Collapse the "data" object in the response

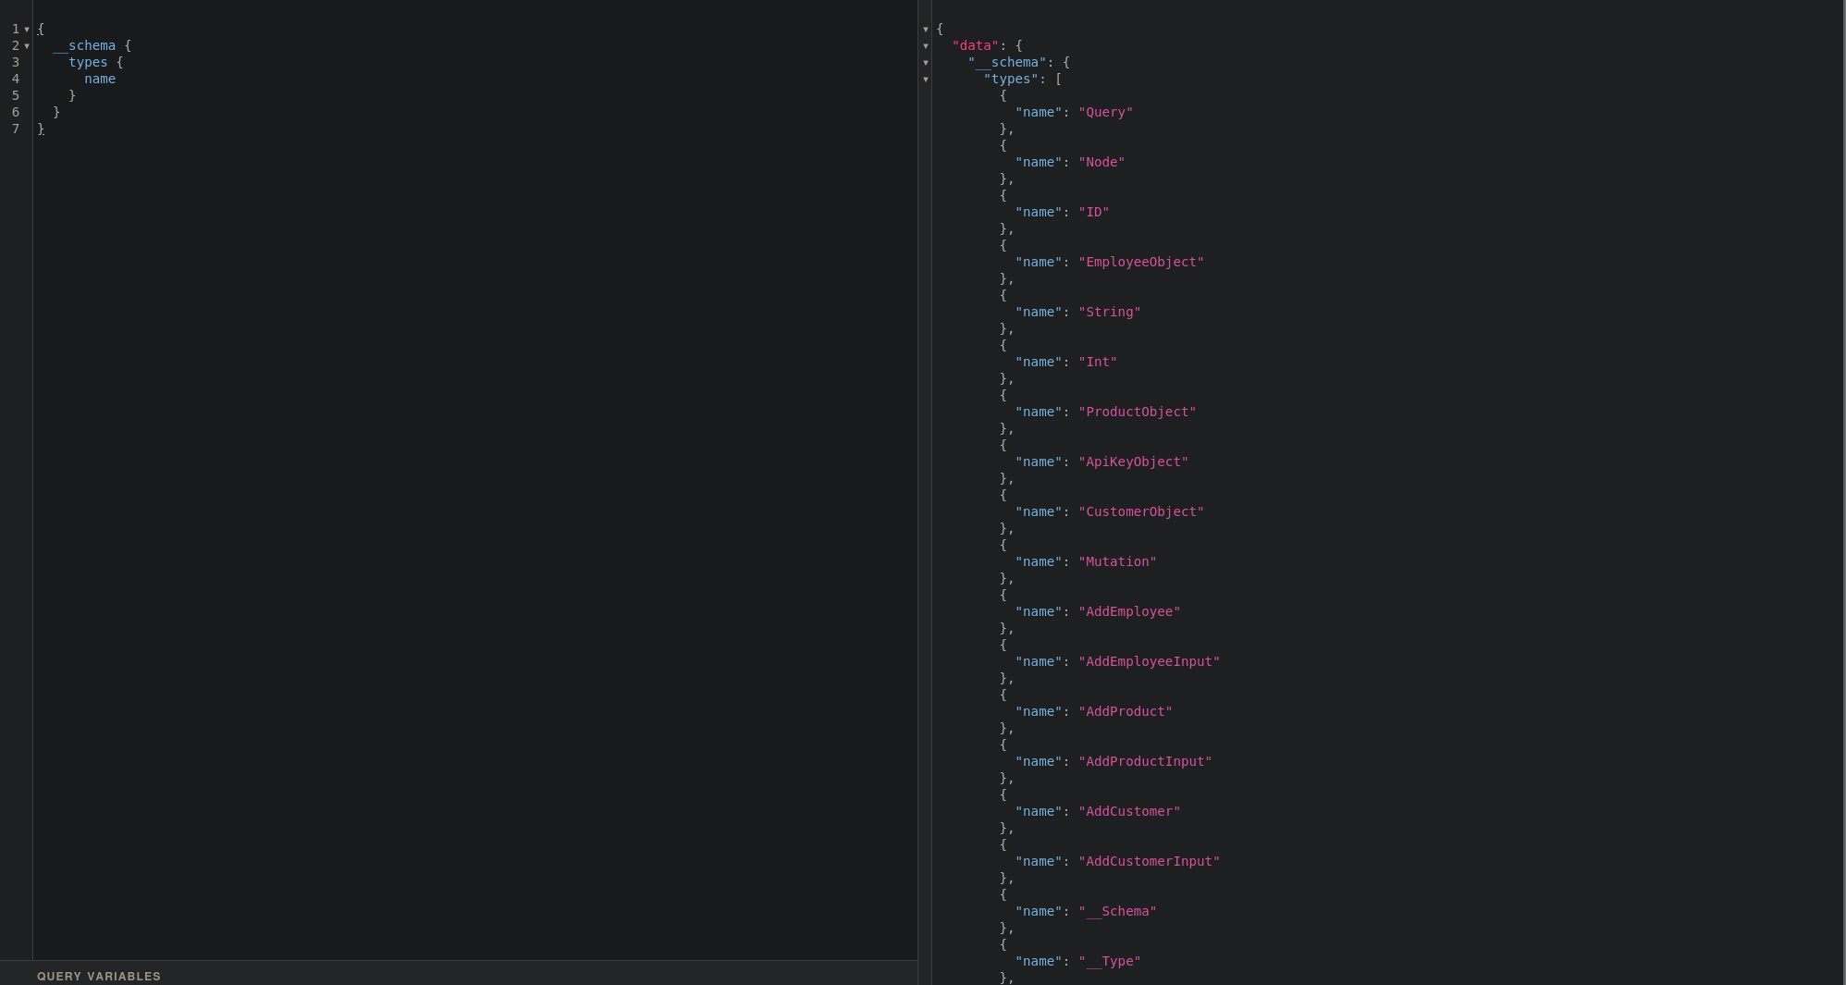(926, 46)
